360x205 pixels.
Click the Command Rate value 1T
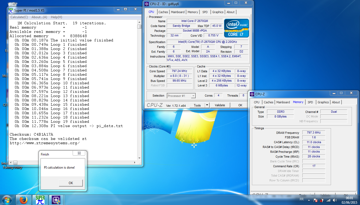[x=314, y=166]
